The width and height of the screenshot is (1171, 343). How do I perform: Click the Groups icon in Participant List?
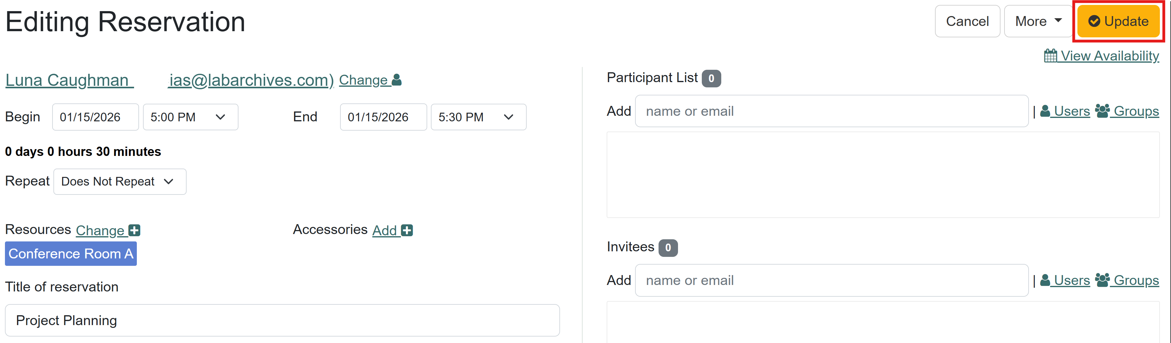point(1102,111)
